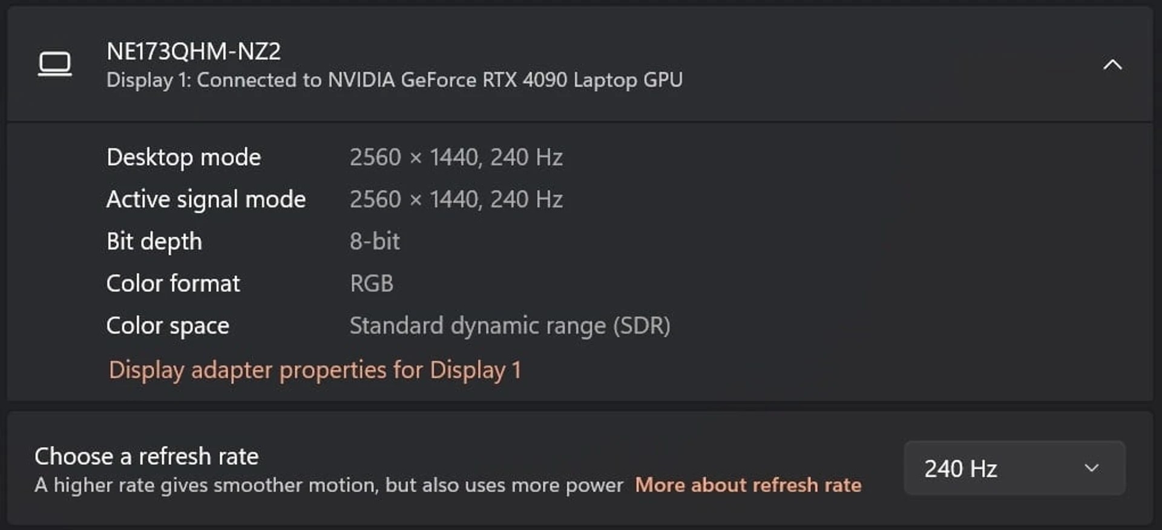The height and width of the screenshot is (530, 1162).
Task: Select the Active signal mode value text
Action: click(456, 199)
